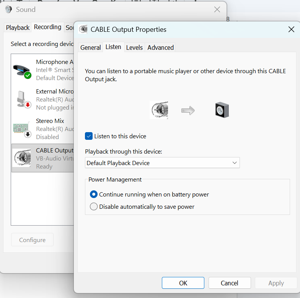300x298 pixels.
Task: Select the Listen tab
Action: [113, 47]
